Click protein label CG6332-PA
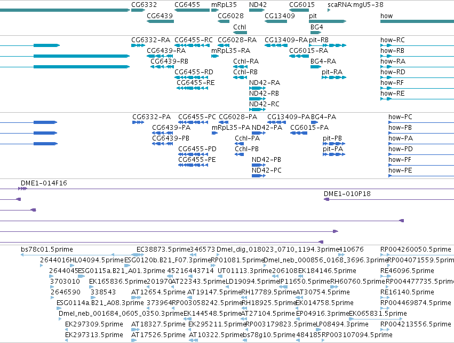454x343 pixels. 152,117
